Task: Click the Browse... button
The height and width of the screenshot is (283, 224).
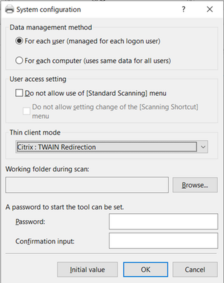Action: pyautogui.click(x=195, y=185)
